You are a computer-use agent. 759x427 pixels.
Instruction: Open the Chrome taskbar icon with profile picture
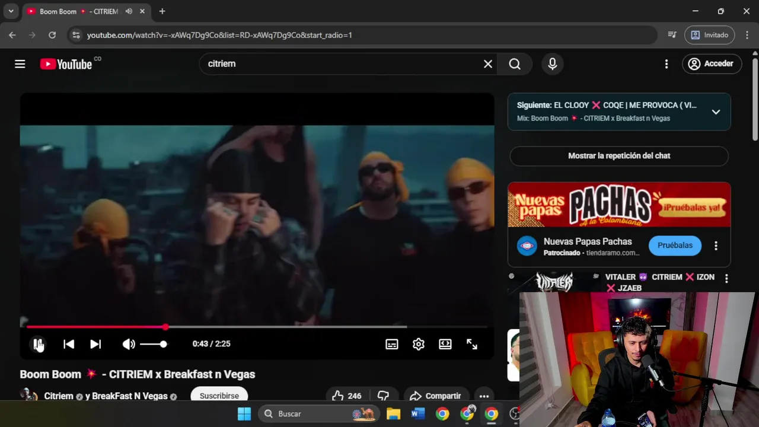point(468,413)
